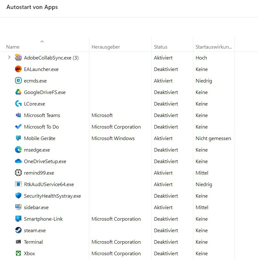Screen dimensions: 258x268
Task: Select the remind99.exe entry name
Action: 39,173
